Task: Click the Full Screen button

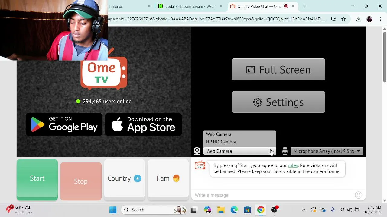Action: (278, 69)
